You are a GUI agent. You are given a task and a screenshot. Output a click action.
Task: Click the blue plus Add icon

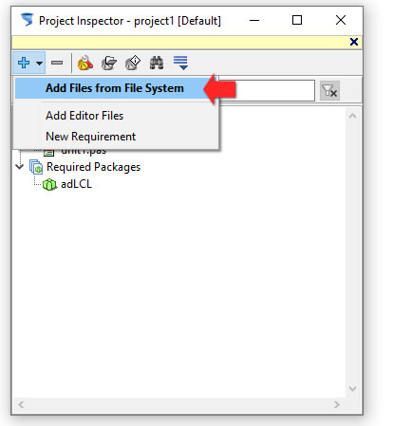click(24, 63)
